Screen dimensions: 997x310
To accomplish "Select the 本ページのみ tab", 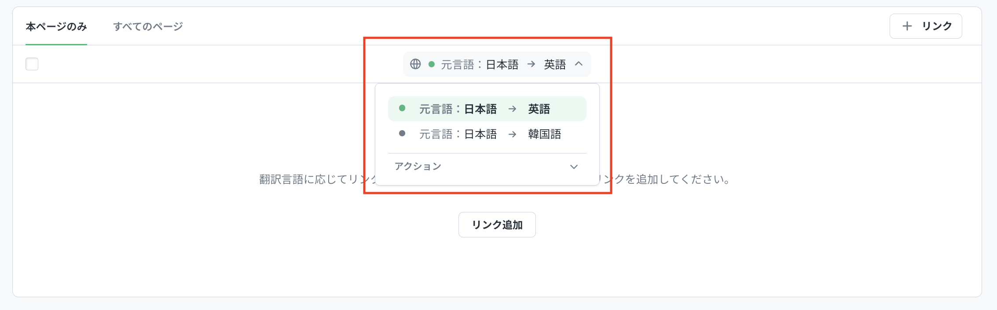I will point(56,26).
